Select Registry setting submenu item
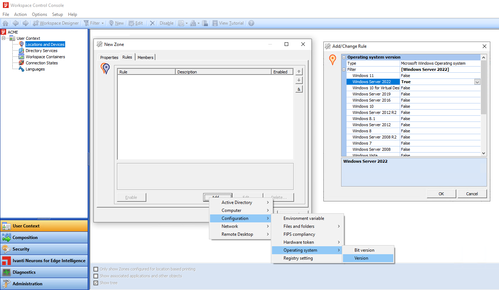The height and width of the screenshot is (290, 499). [x=307, y=258]
